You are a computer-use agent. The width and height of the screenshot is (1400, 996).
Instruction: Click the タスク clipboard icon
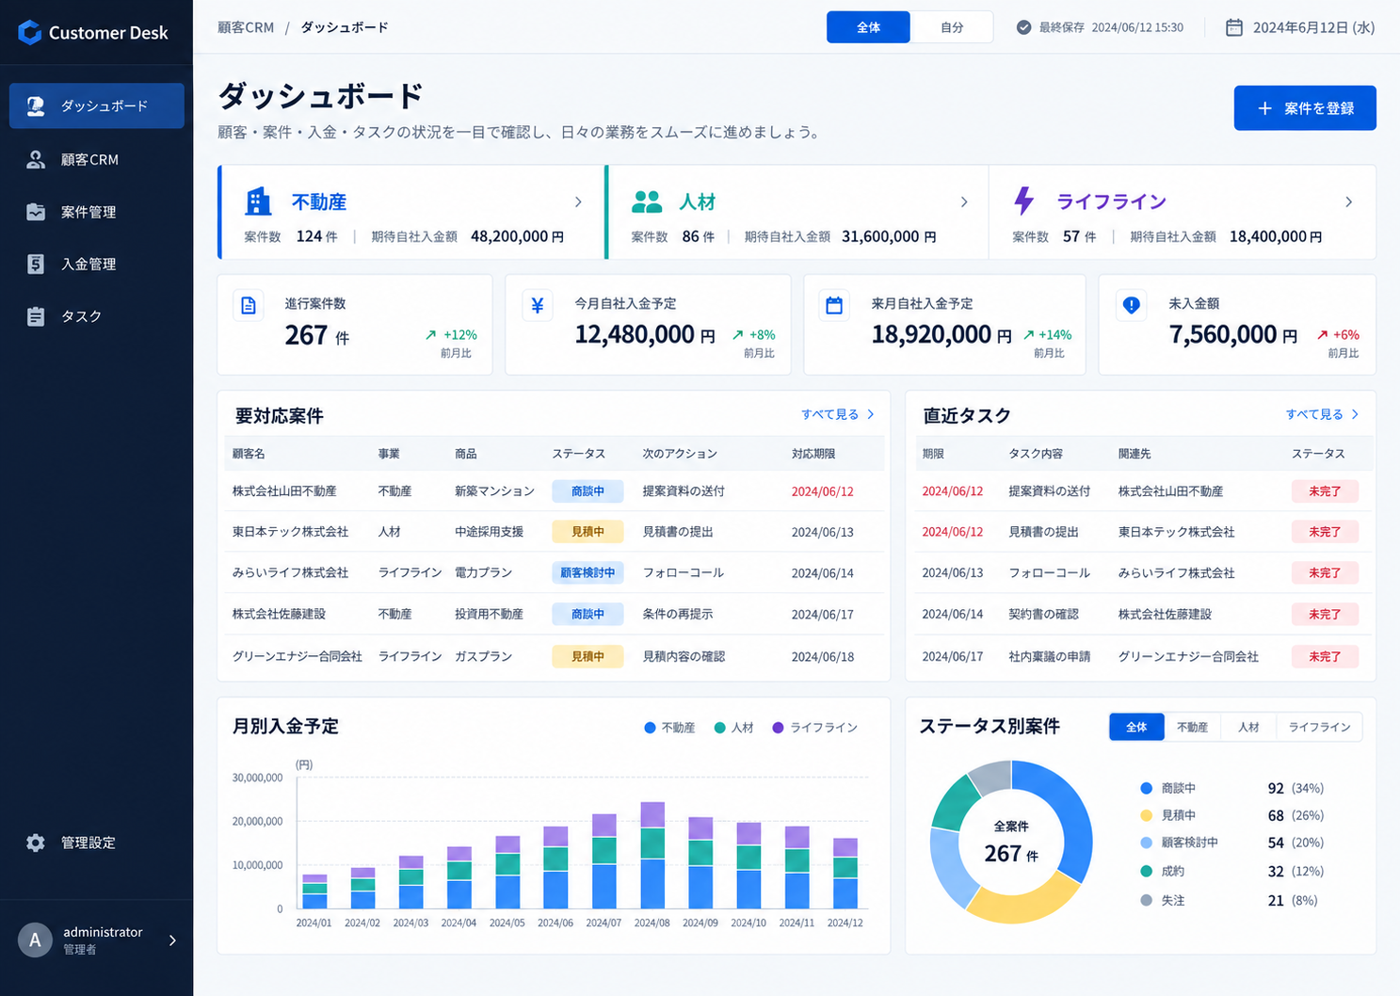click(x=36, y=316)
